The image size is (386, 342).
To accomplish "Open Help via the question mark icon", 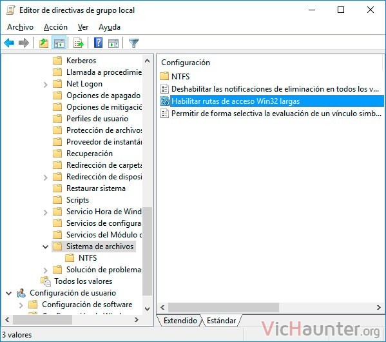I will coord(98,43).
